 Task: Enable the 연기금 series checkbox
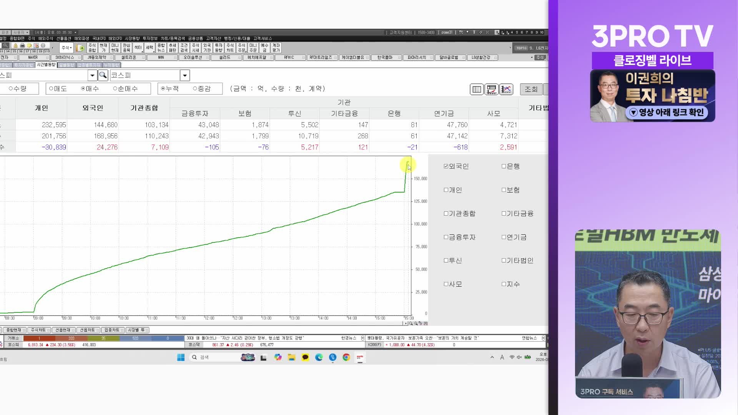pos(504,237)
